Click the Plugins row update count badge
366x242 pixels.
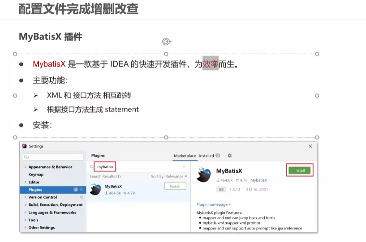click(76, 190)
